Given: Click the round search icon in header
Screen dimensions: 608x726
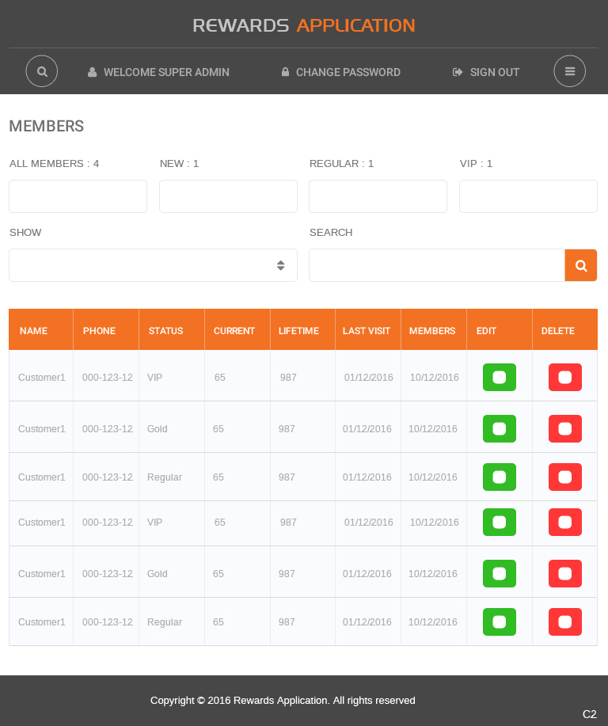Looking at the screenshot, I should coord(42,71).
